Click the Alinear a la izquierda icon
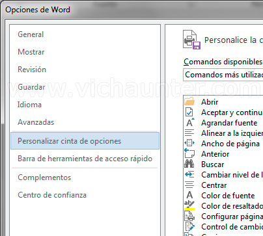263x236 pixels. point(189,133)
